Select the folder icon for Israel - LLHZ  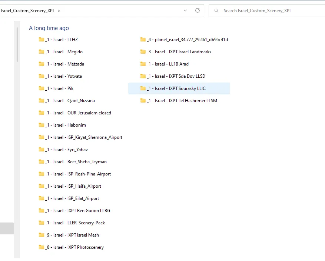pyautogui.click(x=42, y=40)
